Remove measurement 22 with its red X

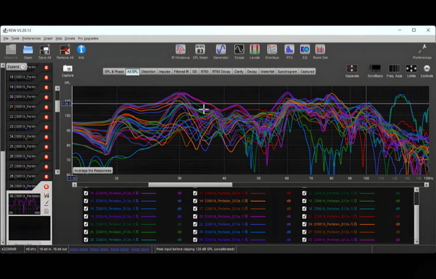(46, 117)
